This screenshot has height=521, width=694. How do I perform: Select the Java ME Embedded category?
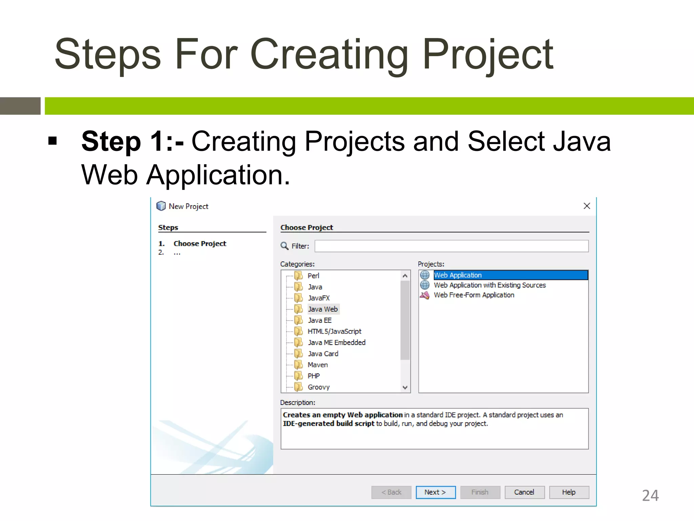(336, 343)
